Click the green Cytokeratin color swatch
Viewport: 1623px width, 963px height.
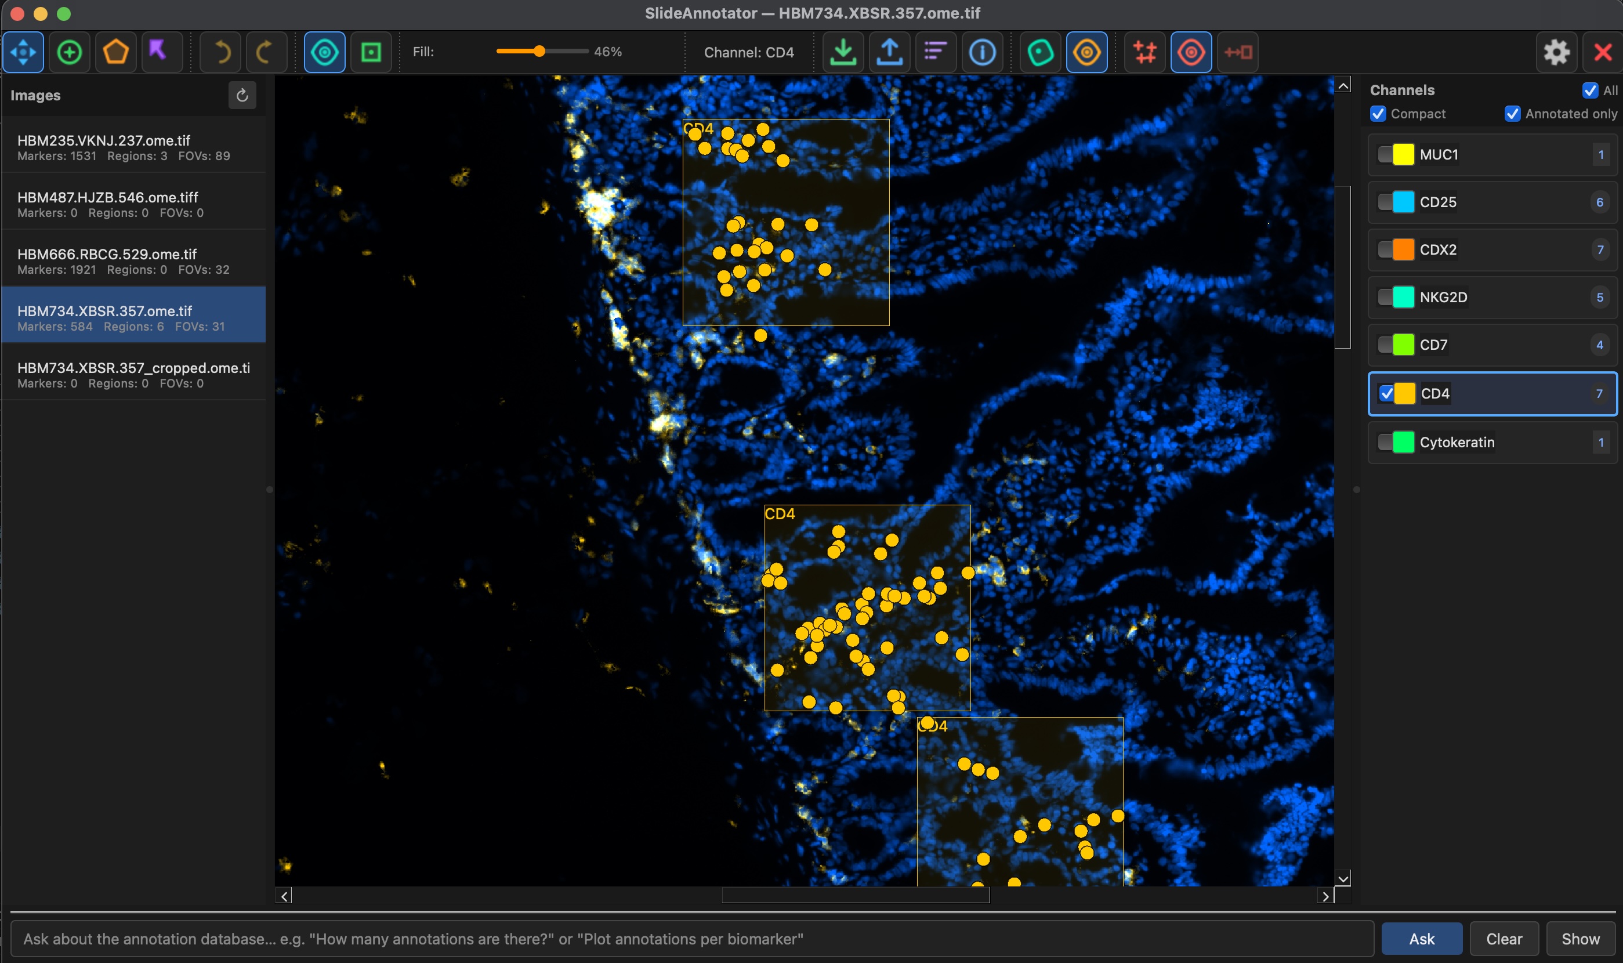click(x=1403, y=442)
